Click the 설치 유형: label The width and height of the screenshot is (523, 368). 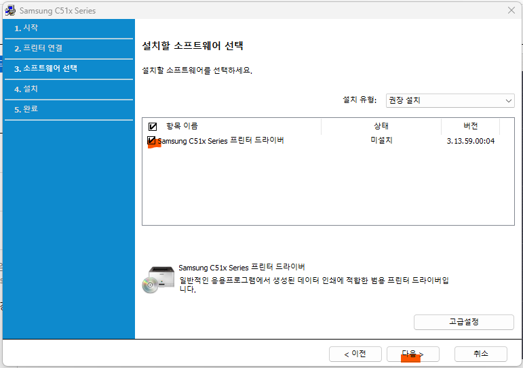360,100
